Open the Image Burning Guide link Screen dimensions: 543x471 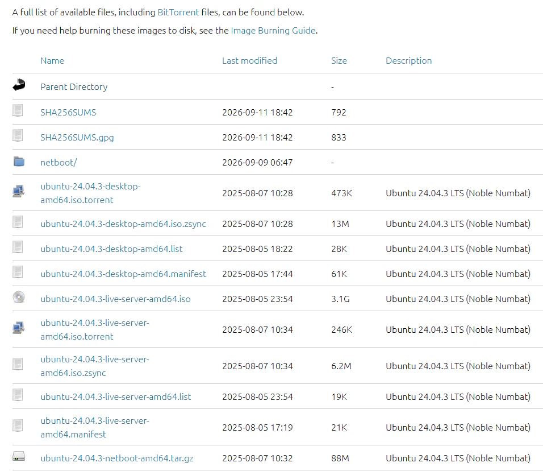[273, 31]
